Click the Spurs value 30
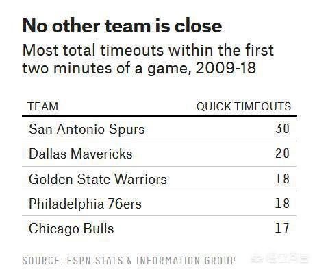The image size is (315, 269). 282,128
